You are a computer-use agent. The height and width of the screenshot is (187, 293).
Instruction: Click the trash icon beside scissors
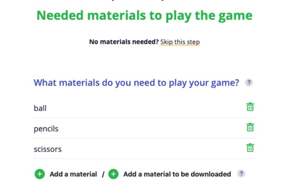[x=250, y=148]
